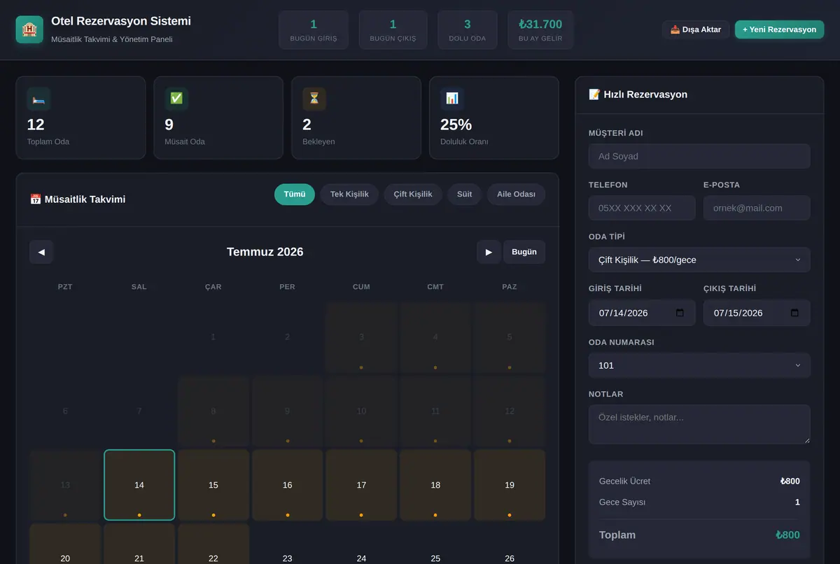The height and width of the screenshot is (564, 840).
Task: Select July 10 on the calendar
Action: point(361,411)
